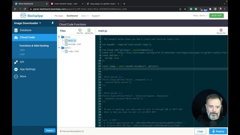This screenshot has height=135, width=240.
Task: Open Chrome three-dot menu
Action: [225, 9]
